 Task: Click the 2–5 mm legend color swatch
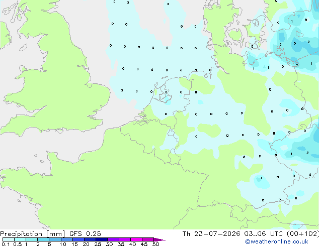pyautogui.click(x=43, y=239)
